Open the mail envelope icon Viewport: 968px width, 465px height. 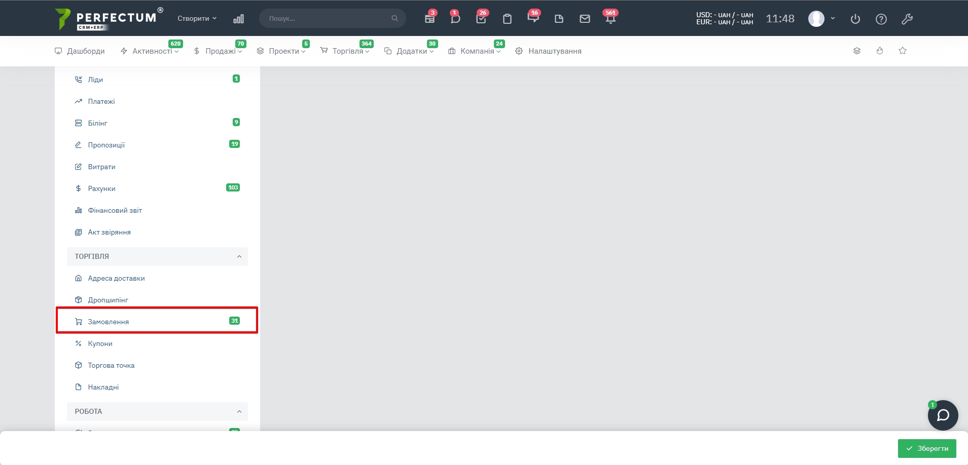pyautogui.click(x=585, y=19)
